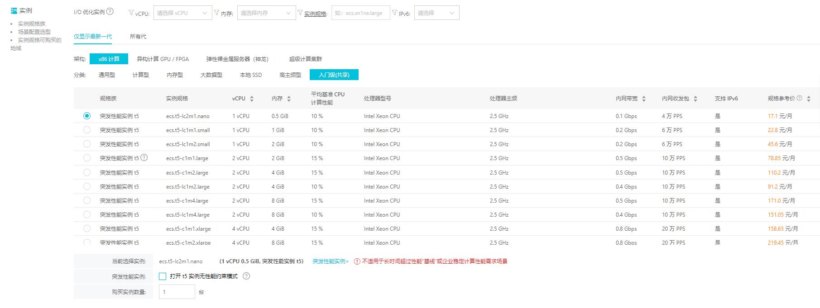This screenshot has width=820, height=308.
Task: Click price 171.0 元/月 cell
Action: point(782,201)
